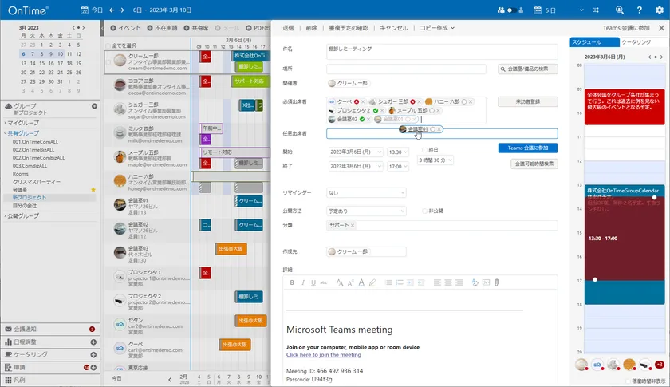Click the 'Click here to join the meeting' link

click(x=323, y=355)
